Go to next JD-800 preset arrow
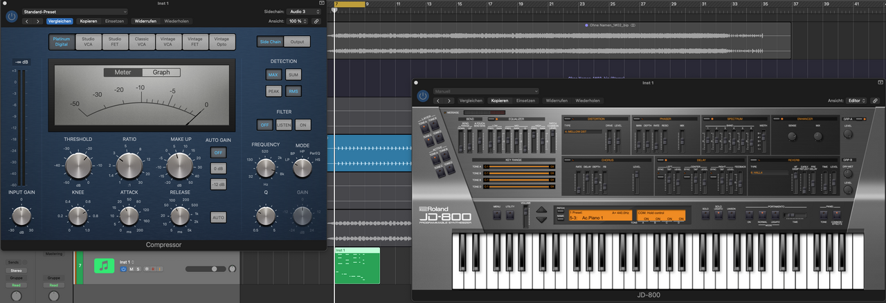This screenshot has width=886, height=303. coord(449,100)
